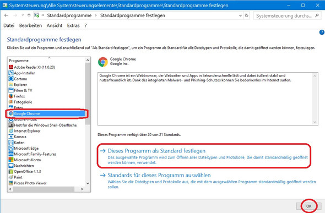Click the program list scroll-left arrow

click(x=10, y=189)
